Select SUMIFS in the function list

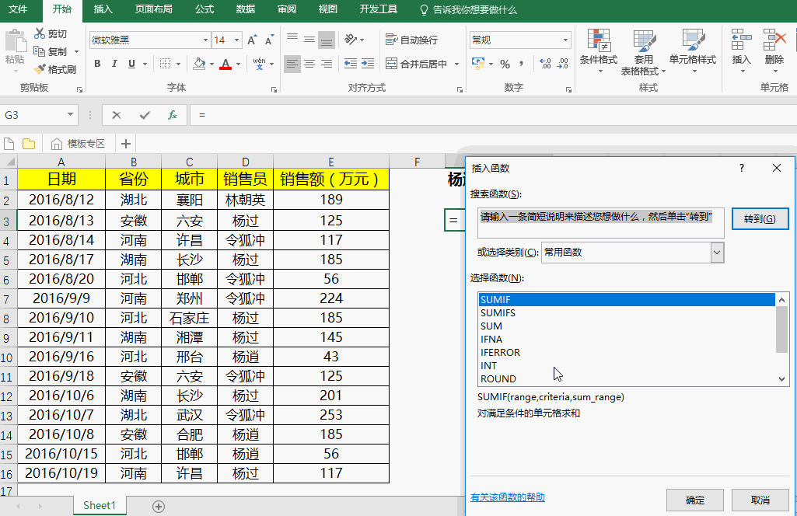click(498, 313)
